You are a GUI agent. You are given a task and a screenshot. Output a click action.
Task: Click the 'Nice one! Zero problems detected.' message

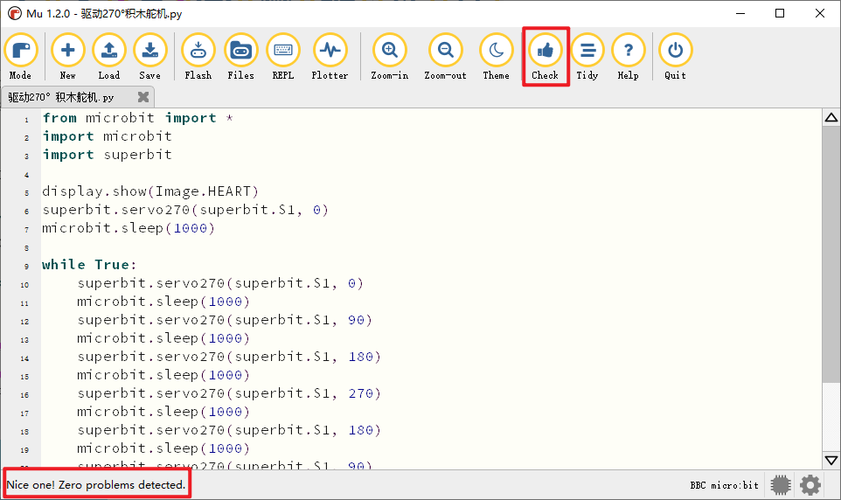(x=96, y=485)
